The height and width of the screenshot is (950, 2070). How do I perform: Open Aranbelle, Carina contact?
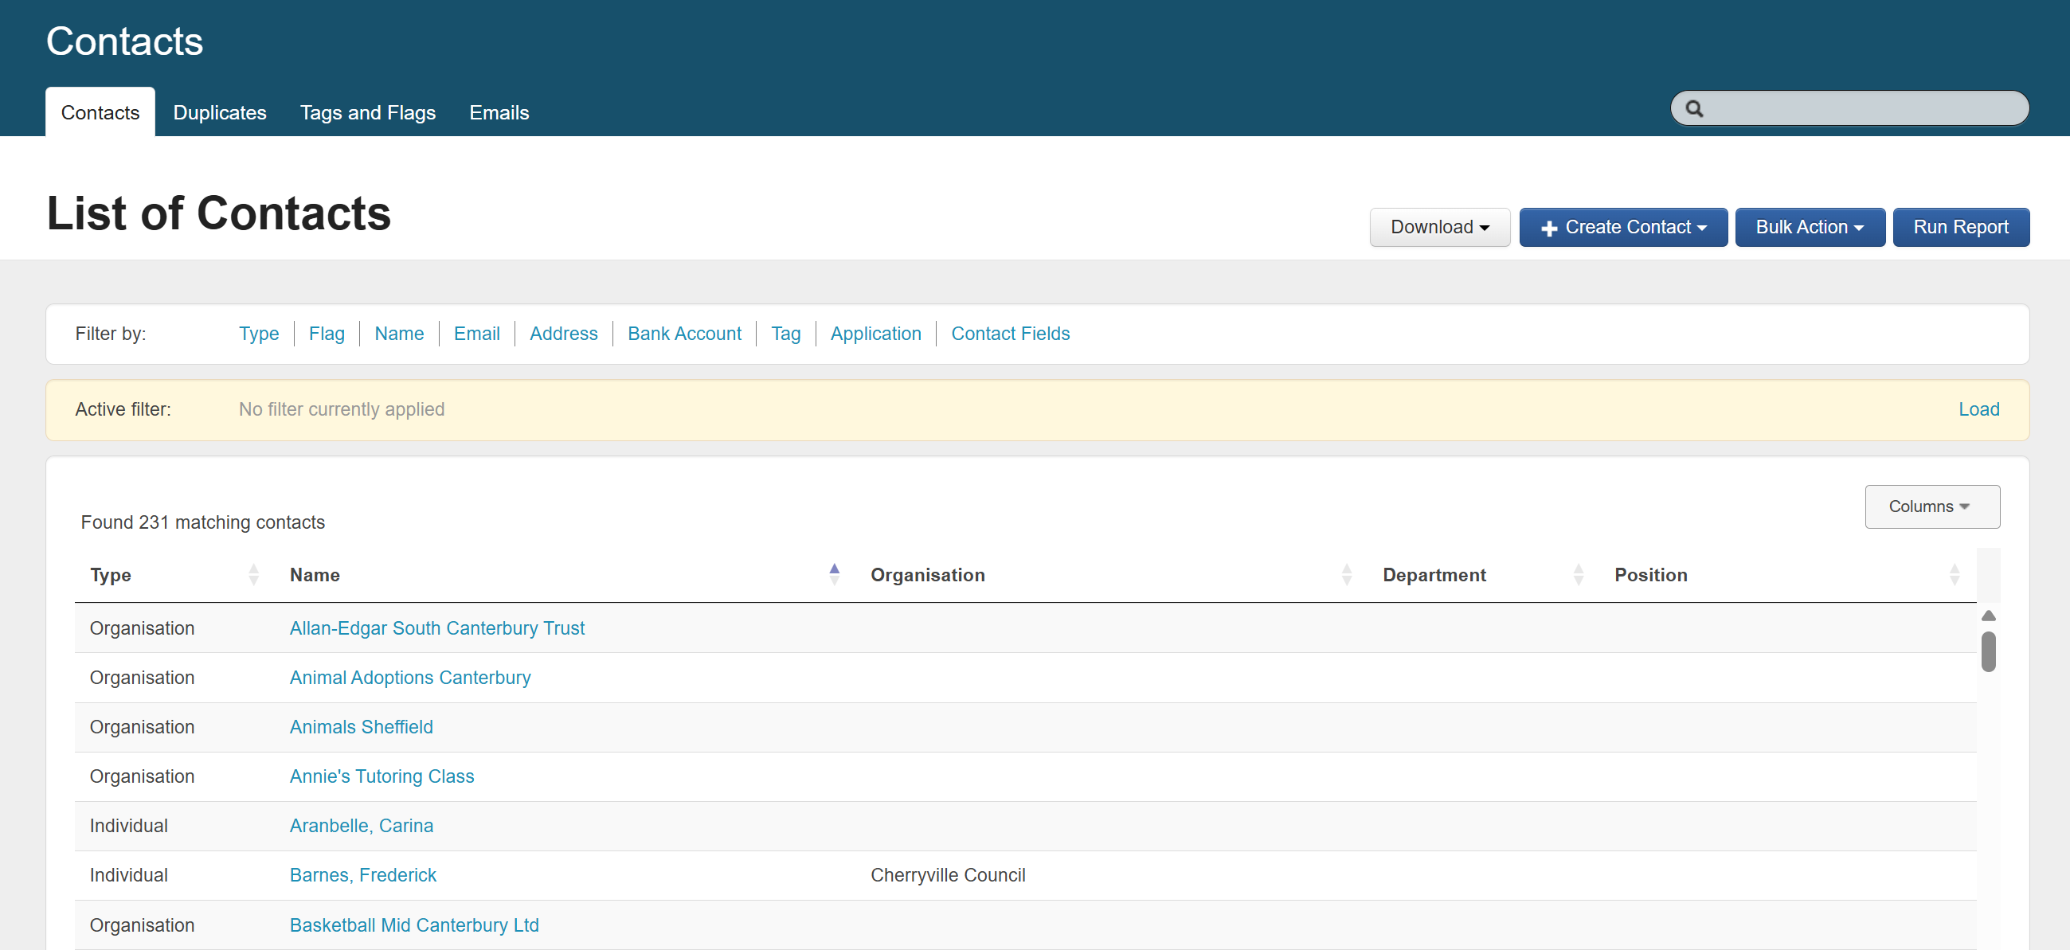(361, 826)
